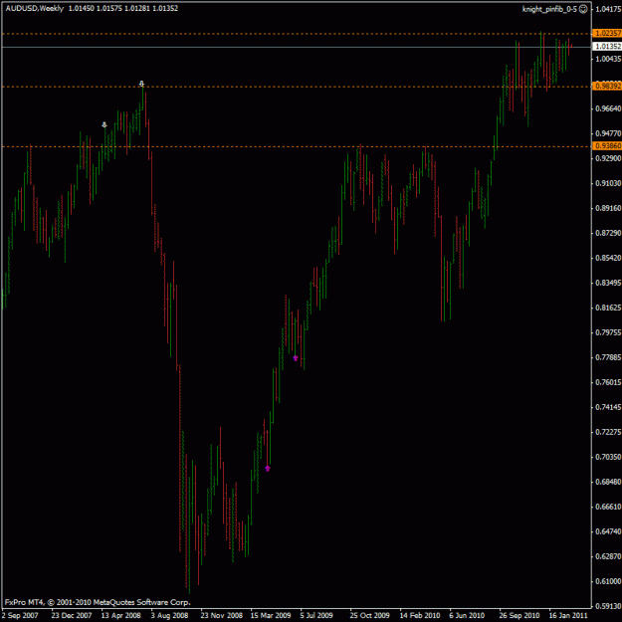Click the 23 Dec 2007 date label
Image resolution: width=622 pixels, height=622 pixels.
click(x=72, y=616)
